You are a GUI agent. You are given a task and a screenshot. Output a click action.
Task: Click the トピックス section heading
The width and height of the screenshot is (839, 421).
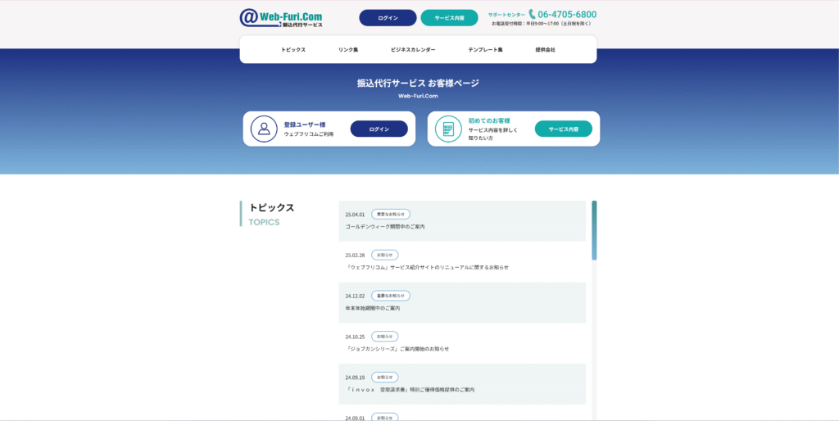click(272, 207)
